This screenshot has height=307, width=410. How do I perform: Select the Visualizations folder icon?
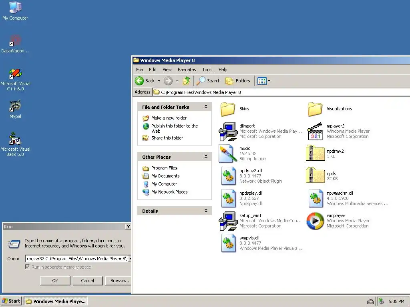(315, 109)
